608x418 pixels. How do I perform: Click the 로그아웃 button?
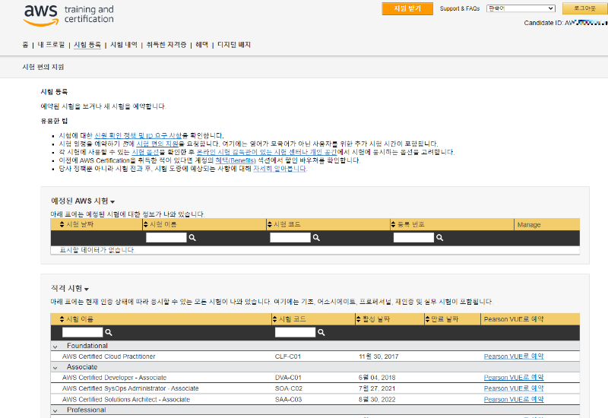[x=584, y=8]
